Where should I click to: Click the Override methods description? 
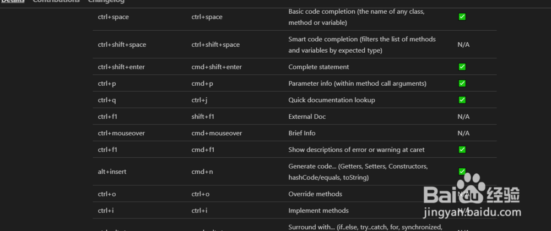[x=315, y=194]
